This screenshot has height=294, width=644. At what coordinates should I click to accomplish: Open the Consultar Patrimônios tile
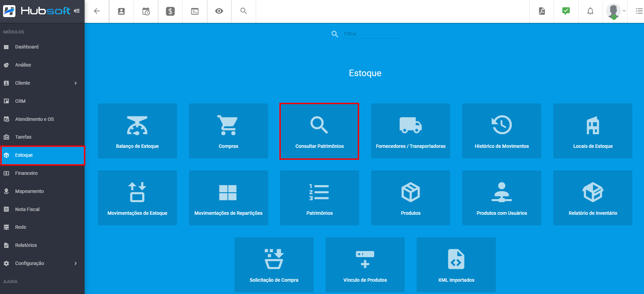319,131
